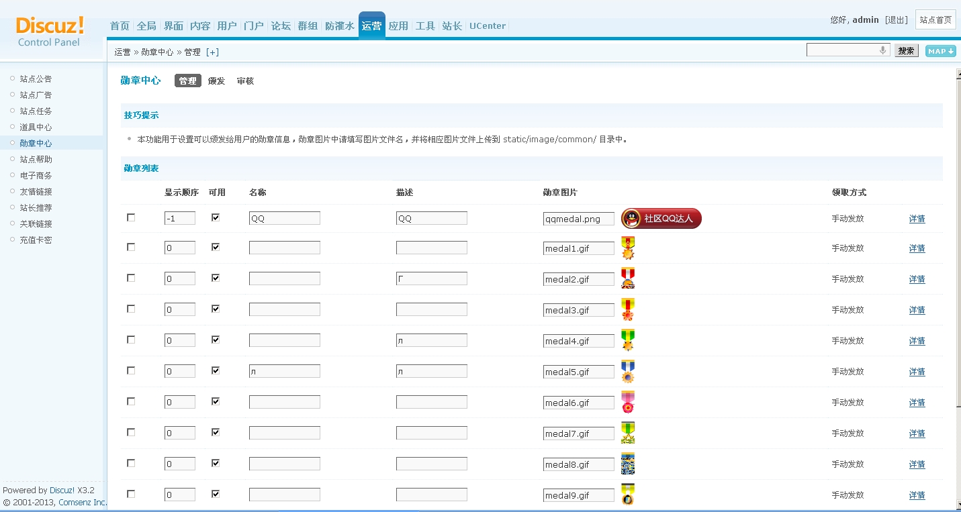Click the medal7.gif medal icon
The image size is (961, 512).
pos(627,433)
